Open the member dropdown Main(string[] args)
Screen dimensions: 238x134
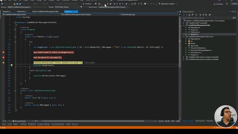pos(149,15)
